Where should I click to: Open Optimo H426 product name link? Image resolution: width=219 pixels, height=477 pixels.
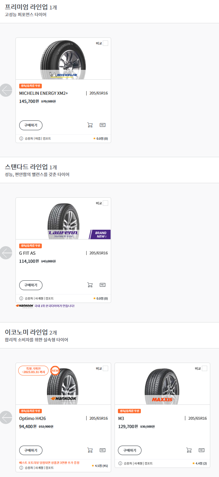tap(32, 418)
